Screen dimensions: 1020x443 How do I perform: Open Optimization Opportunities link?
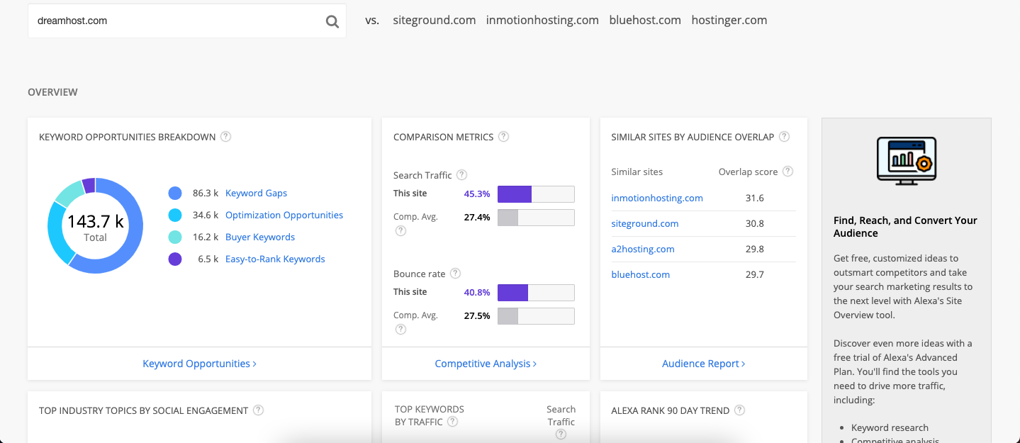[284, 215]
